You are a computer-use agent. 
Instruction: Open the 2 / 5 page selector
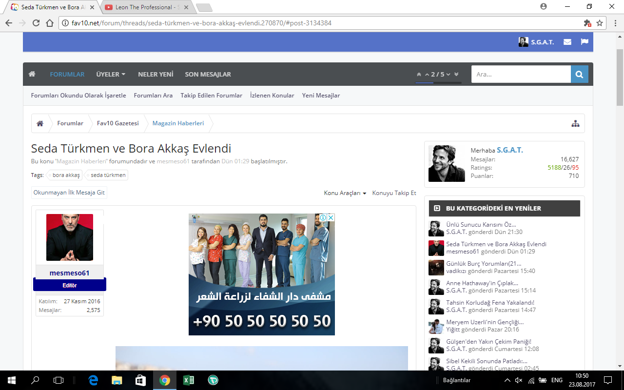click(437, 75)
